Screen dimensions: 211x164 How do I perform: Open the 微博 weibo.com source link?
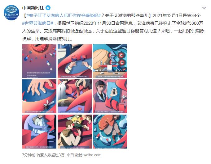click(88, 155)
